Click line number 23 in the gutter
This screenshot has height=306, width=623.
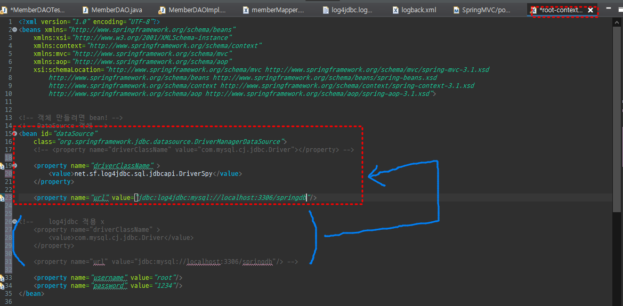tap(9, 197)
